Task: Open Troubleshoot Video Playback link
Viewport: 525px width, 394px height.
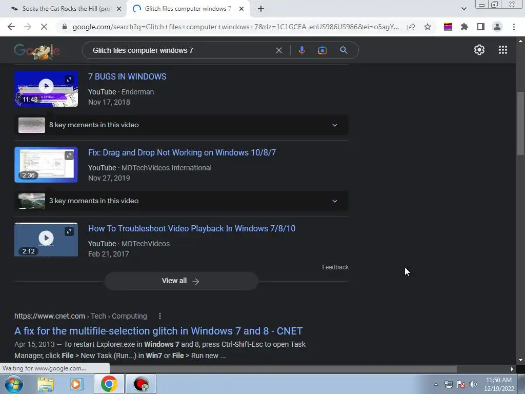Action: point(192,228)
